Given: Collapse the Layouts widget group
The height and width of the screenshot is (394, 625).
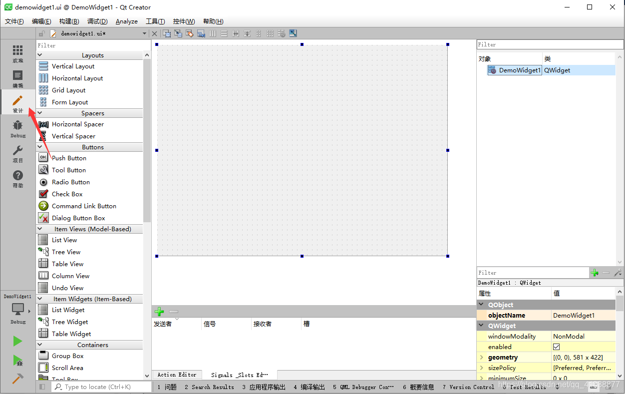Looking at the screenshot, I should (x=40, y=55).
